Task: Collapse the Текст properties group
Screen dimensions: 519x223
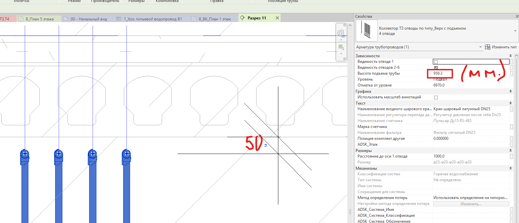Action: point(510,103)
